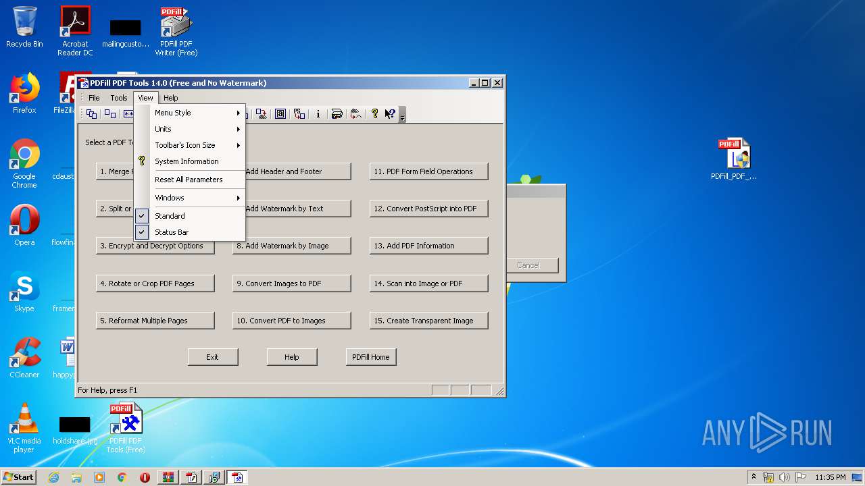
Task: Click '13. Add PDF Information' button
Action: point(429,246)
